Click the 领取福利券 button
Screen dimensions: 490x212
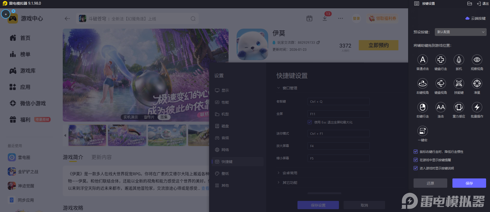(382, 18)
